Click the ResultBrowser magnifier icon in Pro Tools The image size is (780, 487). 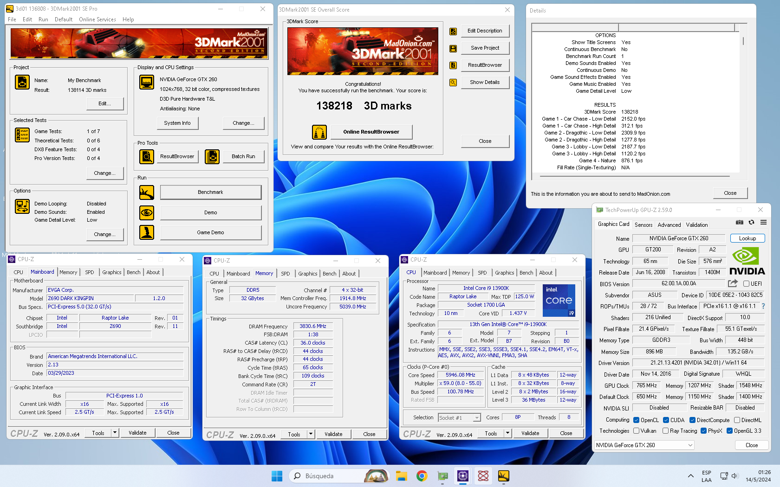[x=147, y=157]
